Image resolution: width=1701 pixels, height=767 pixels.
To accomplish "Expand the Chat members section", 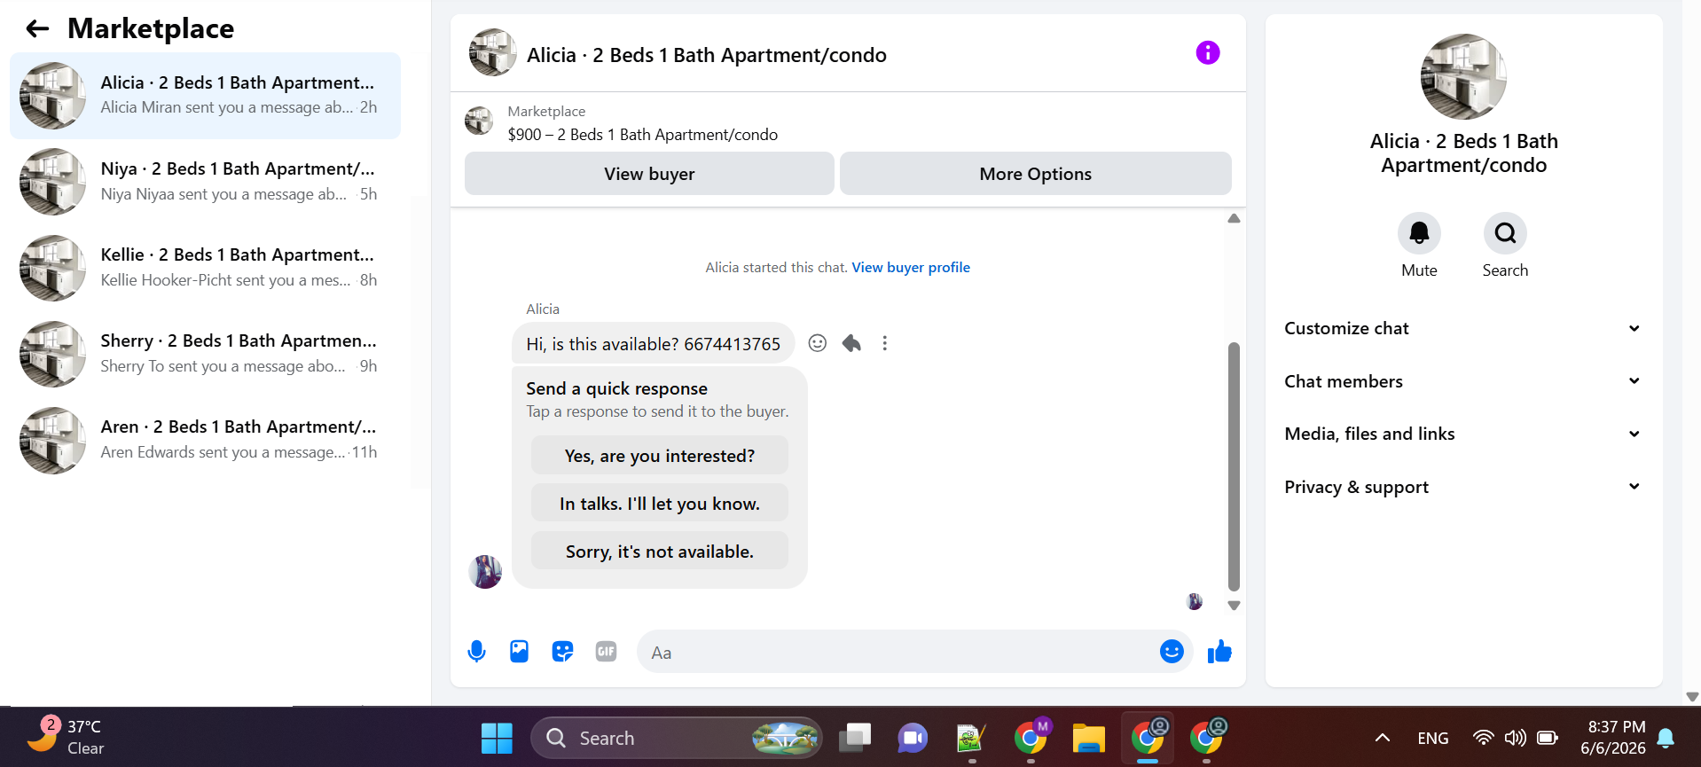I will tap(1462, 381).
